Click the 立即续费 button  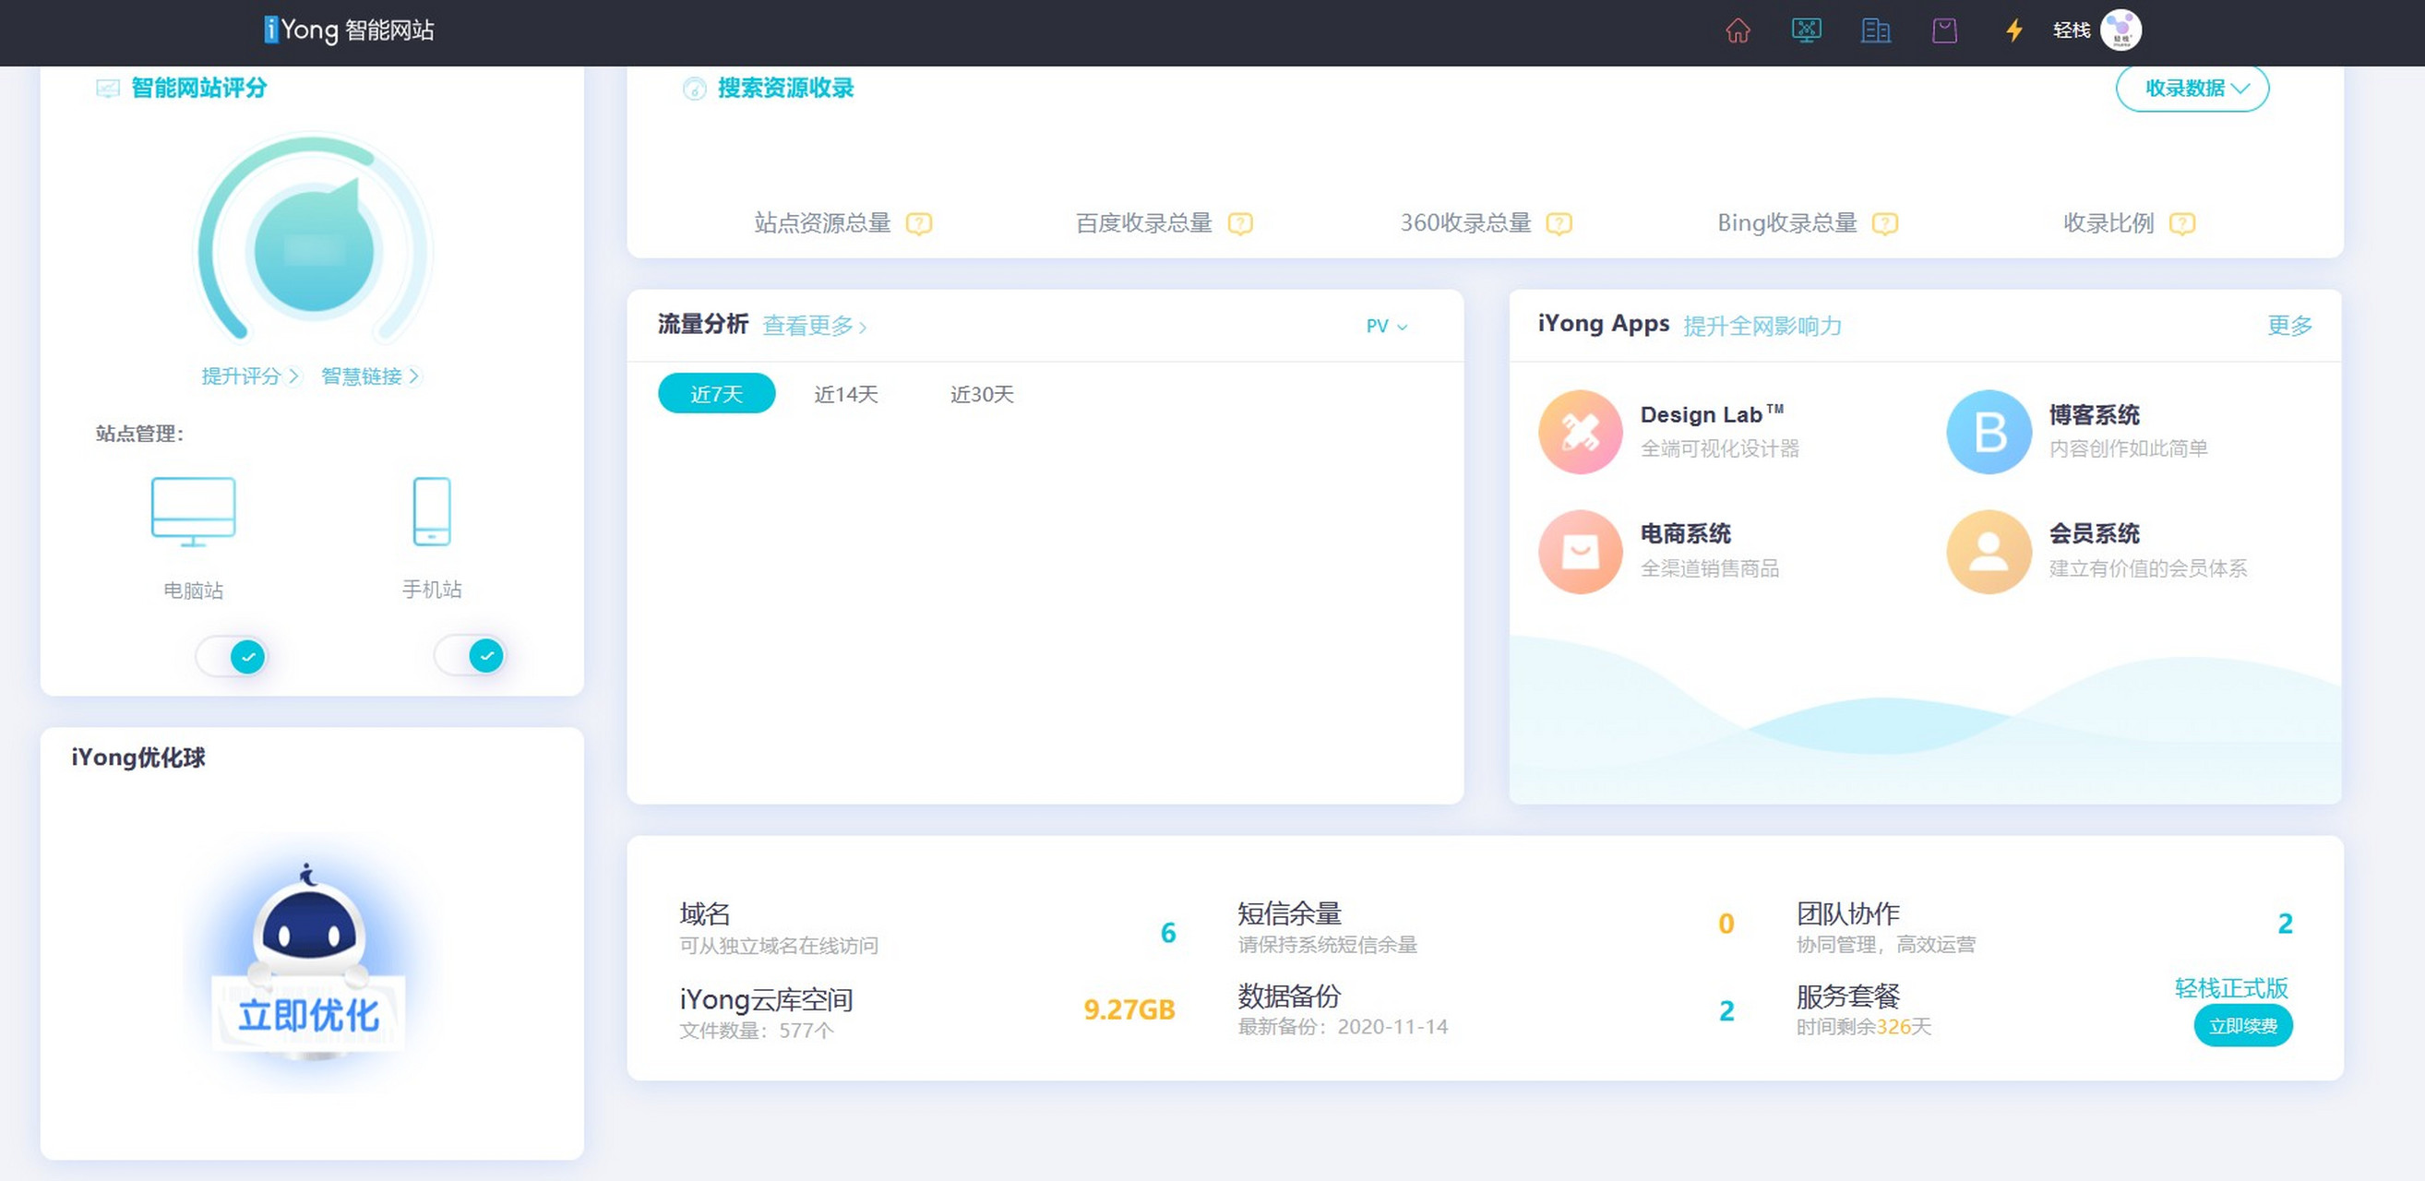pos(2243,1026)
